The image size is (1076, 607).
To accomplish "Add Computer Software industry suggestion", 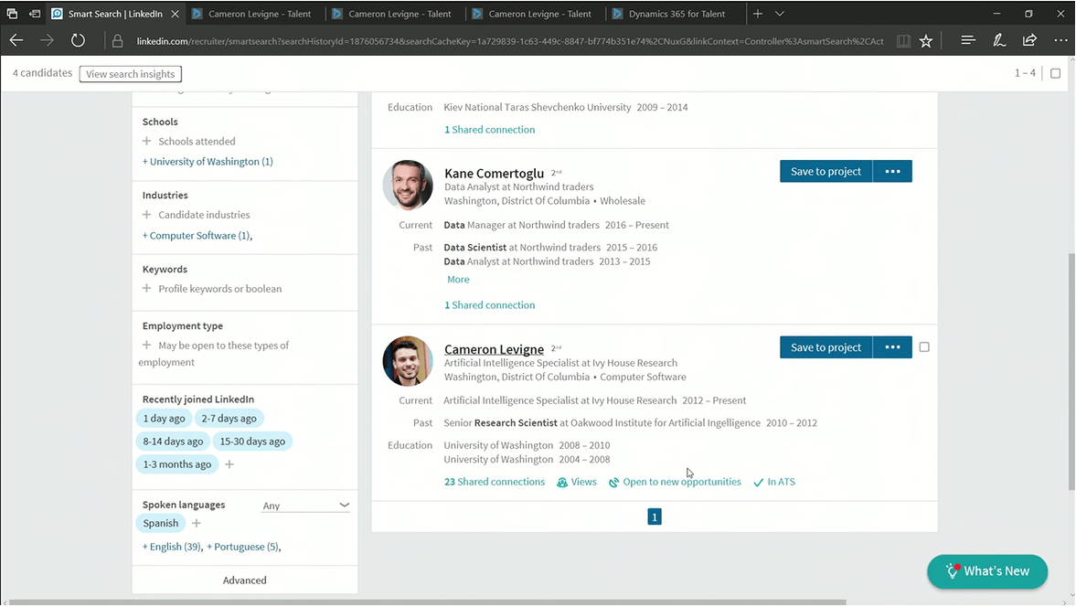I will tap(197, 236).
